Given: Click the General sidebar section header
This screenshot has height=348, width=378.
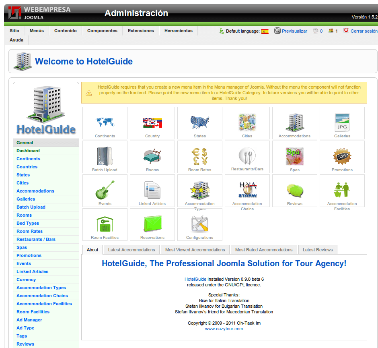Looking at the screenshot, I should [x=46, y=143].
